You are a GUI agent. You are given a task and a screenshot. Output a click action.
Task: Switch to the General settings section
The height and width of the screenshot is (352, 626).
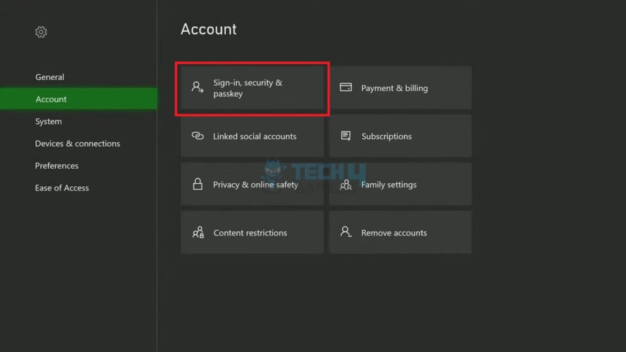click(50, 77)
